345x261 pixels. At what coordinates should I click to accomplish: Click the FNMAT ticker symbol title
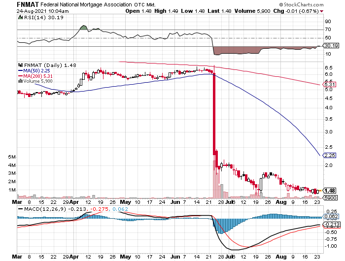coord(28,4)
